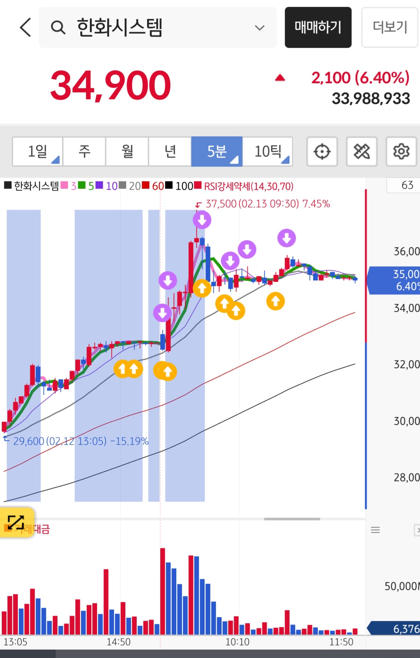Tap the 34,900 current price

pos(111,85)
